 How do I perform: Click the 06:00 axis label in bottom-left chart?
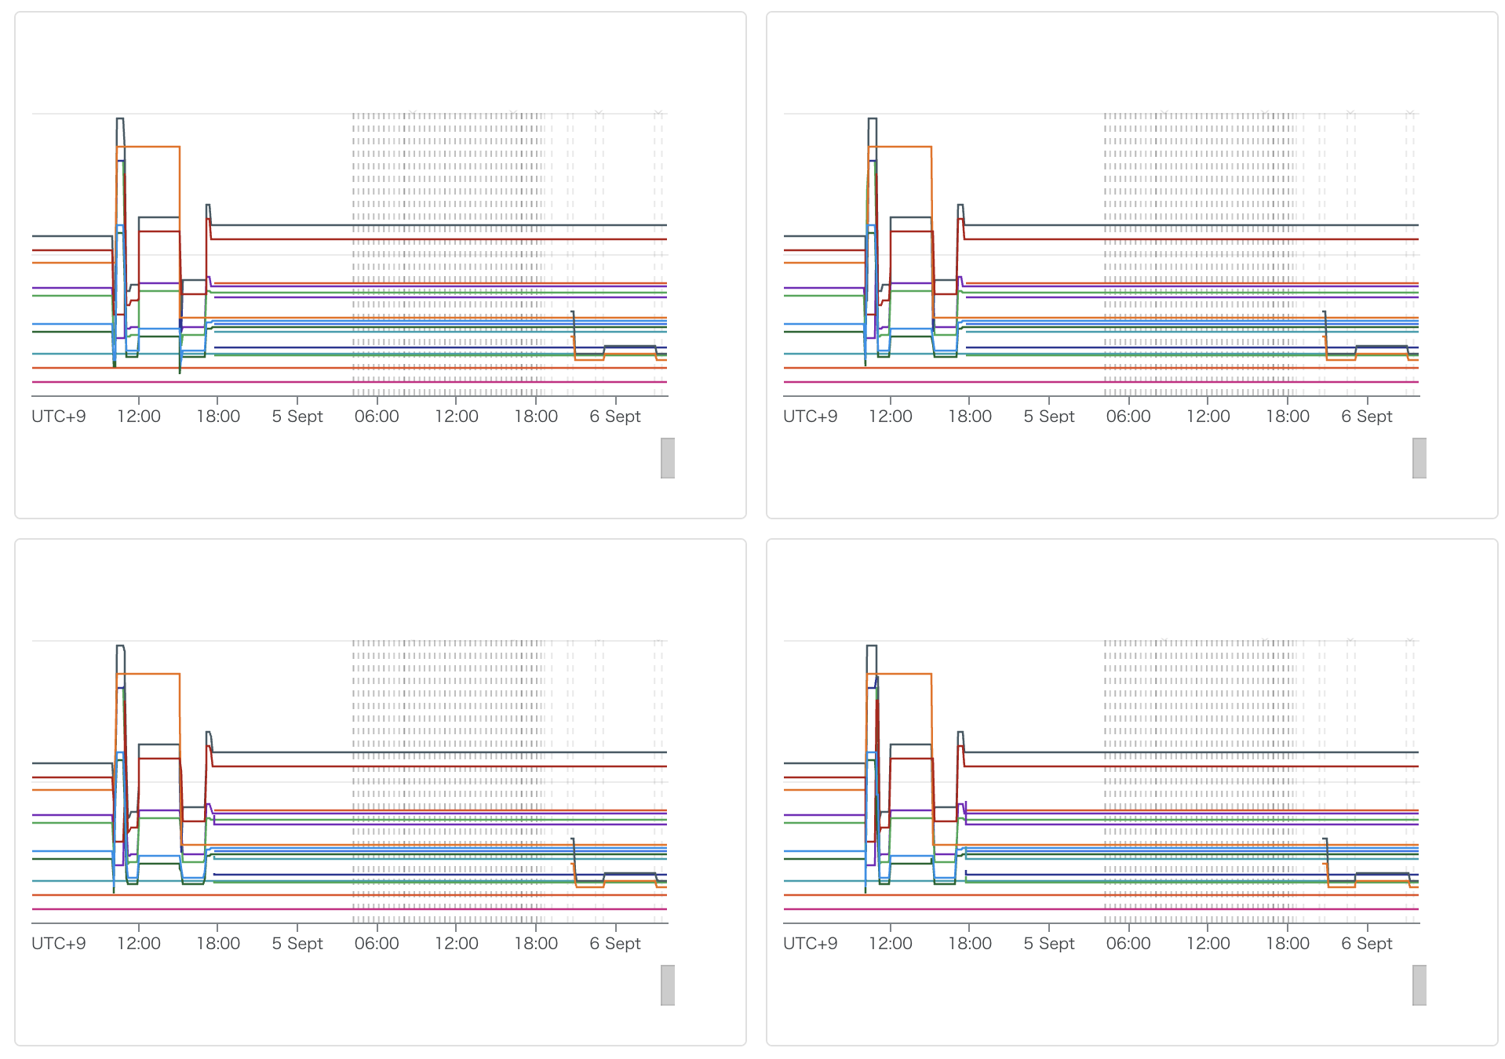pos(377,944)
